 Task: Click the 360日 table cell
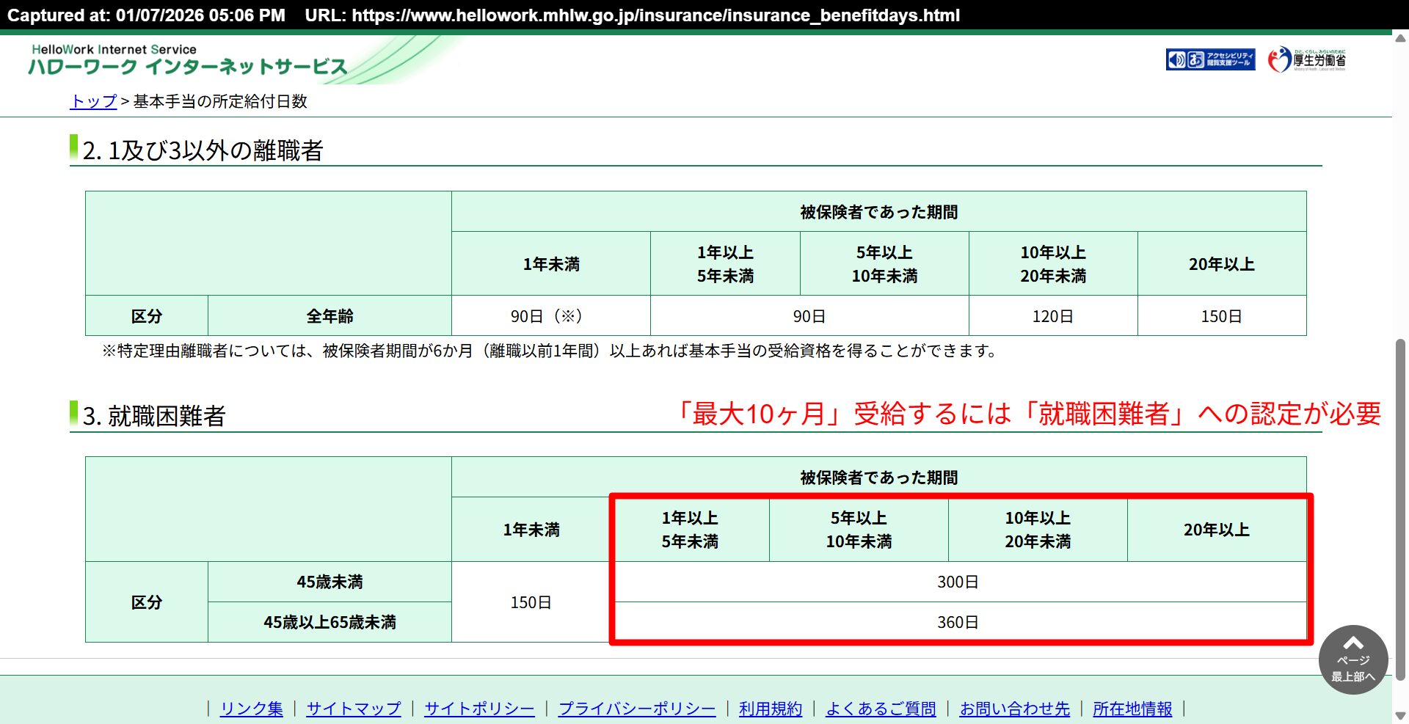(x=958, y=622)
